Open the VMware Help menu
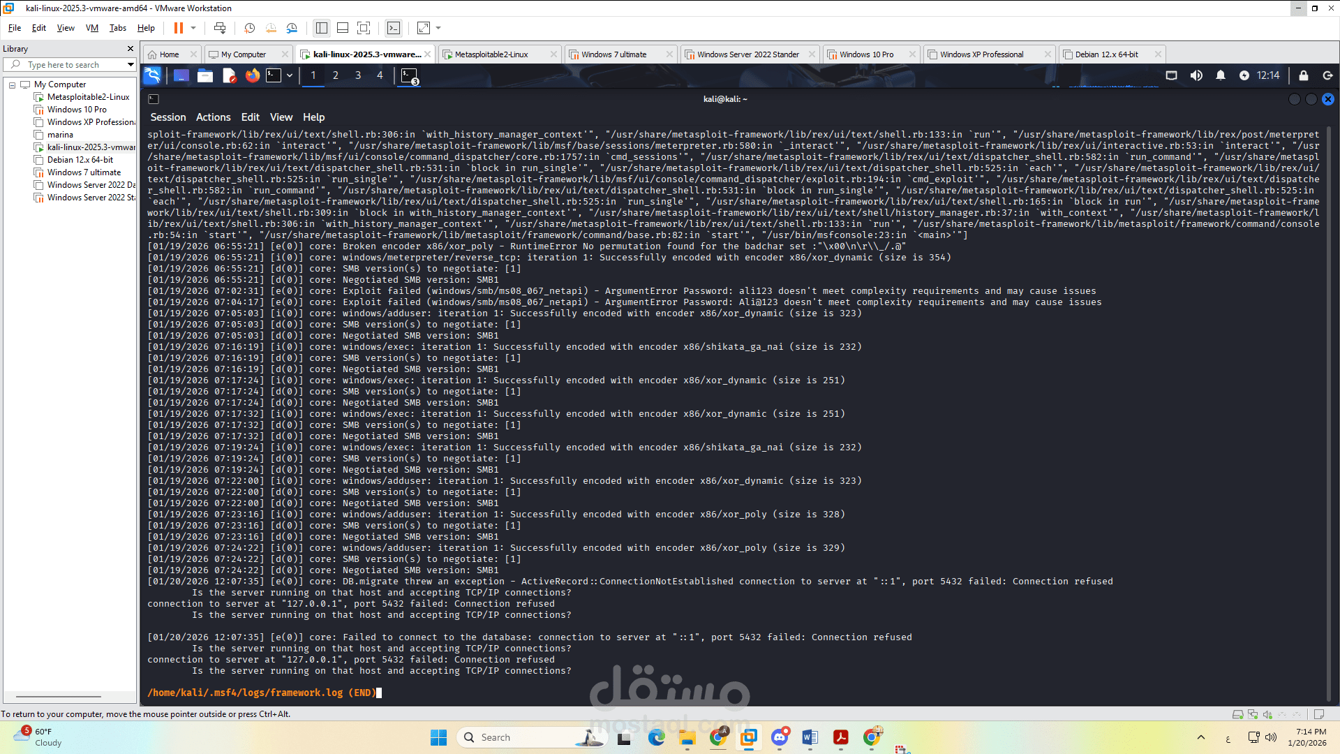The width and height of the screenshot is (1340, 754). pyautogui.click(x=146, y=28)
